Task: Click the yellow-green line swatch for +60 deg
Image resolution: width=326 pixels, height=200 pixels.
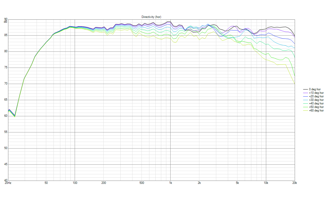Action: pos(305,110)
